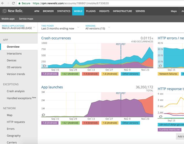Viewport: 184px width, 144px height.
Task: Click round marker icon in App launches chart
Action: 43,115
